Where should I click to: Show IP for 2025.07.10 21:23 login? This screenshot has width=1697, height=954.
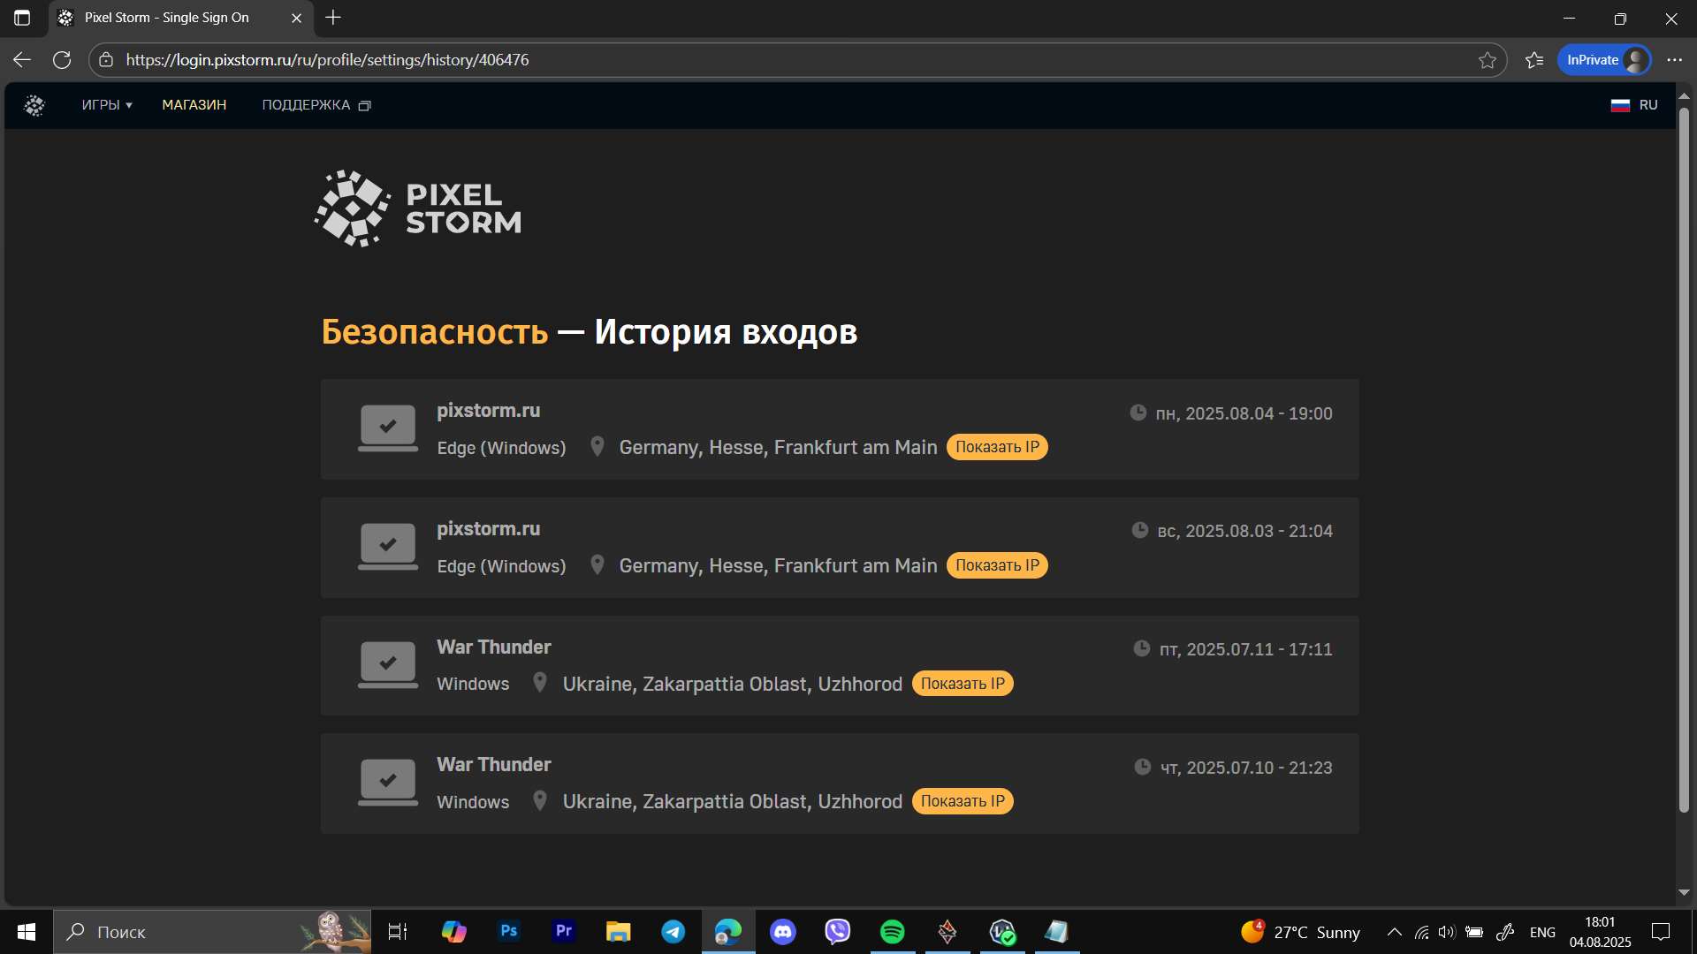tap(963, 801)
